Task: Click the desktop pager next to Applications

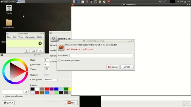Action: point(21,1)
